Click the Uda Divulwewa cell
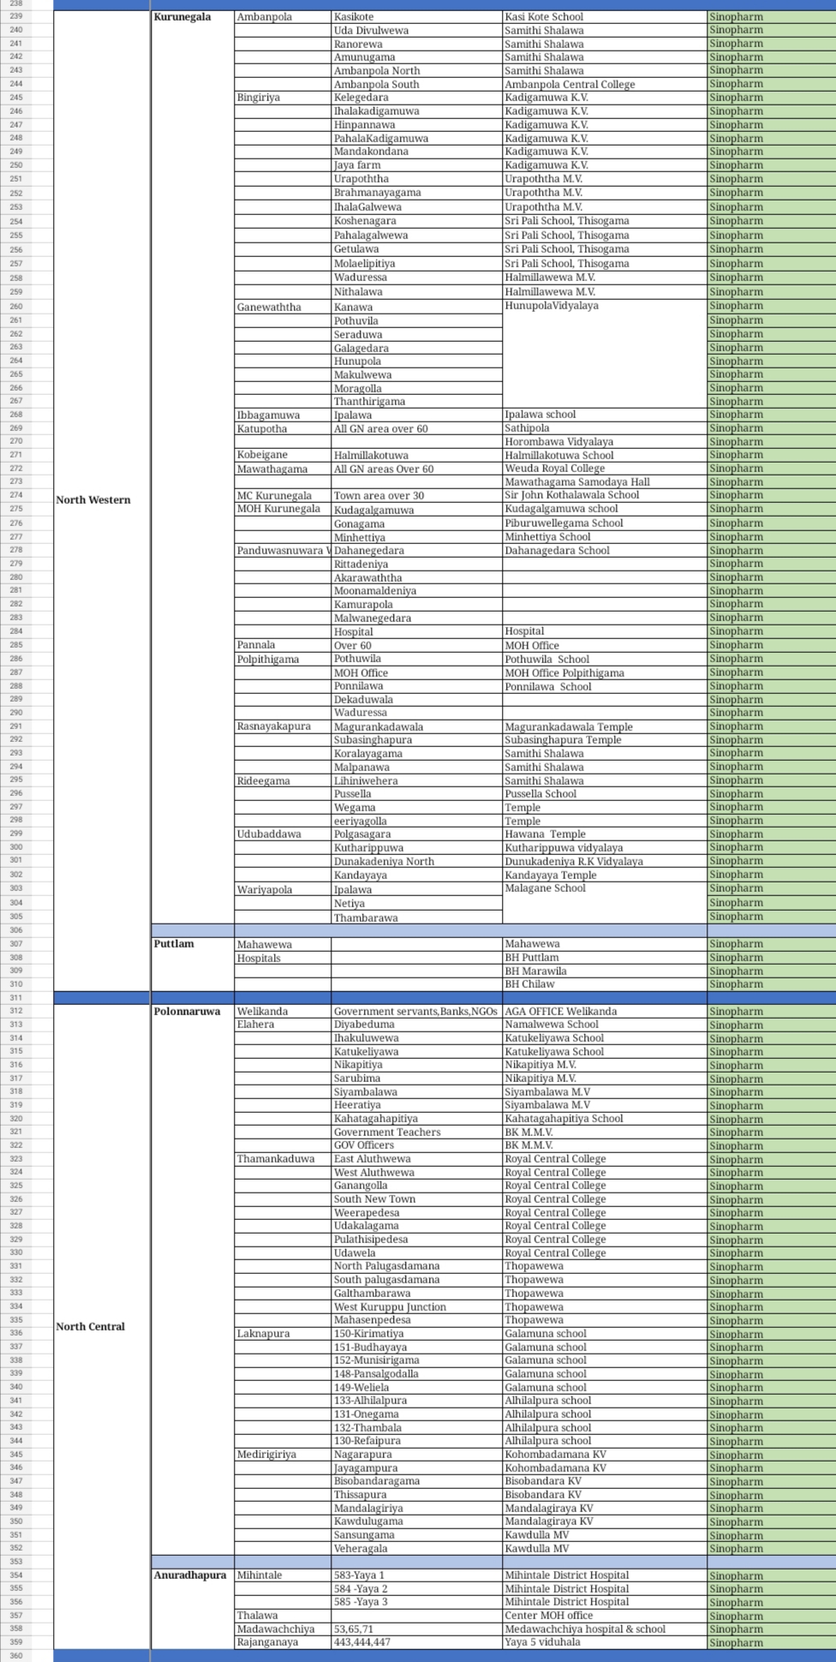 point(417,30)
